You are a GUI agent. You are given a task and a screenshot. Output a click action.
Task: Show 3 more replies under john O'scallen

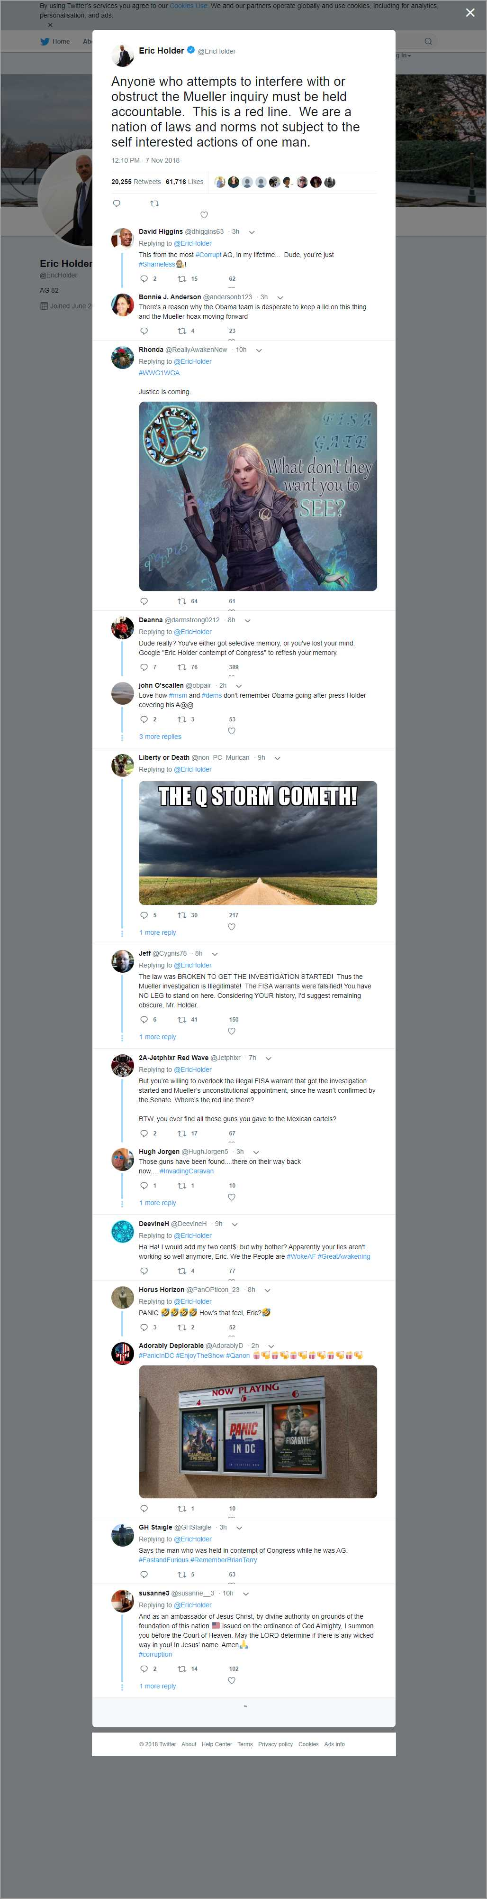[160, 737]
